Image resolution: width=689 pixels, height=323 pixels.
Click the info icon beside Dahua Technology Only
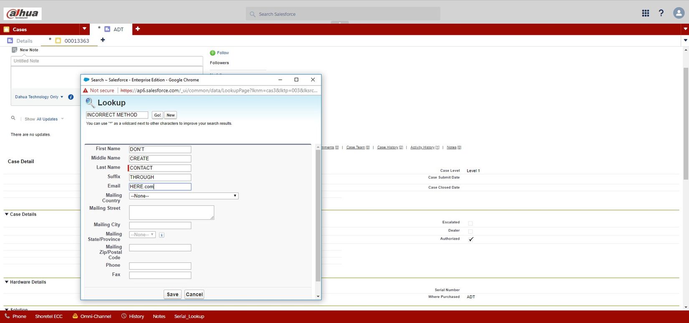pos(71,97)
